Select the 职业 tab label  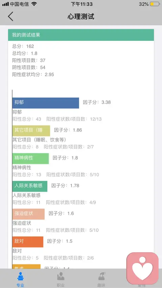pyautogui.click(x=61, y=285)
